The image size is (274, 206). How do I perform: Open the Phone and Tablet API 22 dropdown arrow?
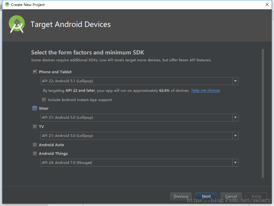tap(235, 81)
